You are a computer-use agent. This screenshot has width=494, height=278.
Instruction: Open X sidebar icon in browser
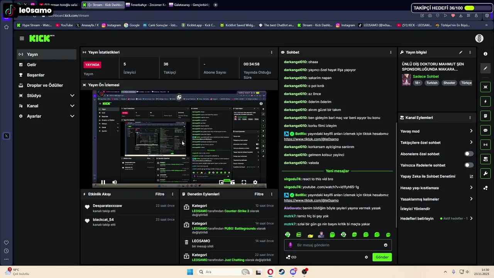(6, 136)
